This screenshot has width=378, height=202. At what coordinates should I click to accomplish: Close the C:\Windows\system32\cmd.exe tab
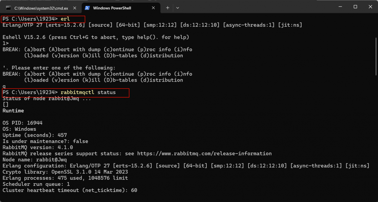coord(75,8)
